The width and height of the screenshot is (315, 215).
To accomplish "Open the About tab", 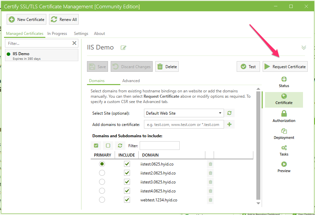I will pyautogui.click(x=99, y=34).
